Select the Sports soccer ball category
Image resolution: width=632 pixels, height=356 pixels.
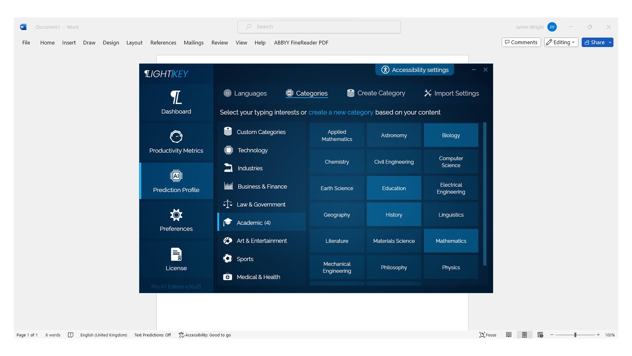pyautogui.click(x=227, y=259)
